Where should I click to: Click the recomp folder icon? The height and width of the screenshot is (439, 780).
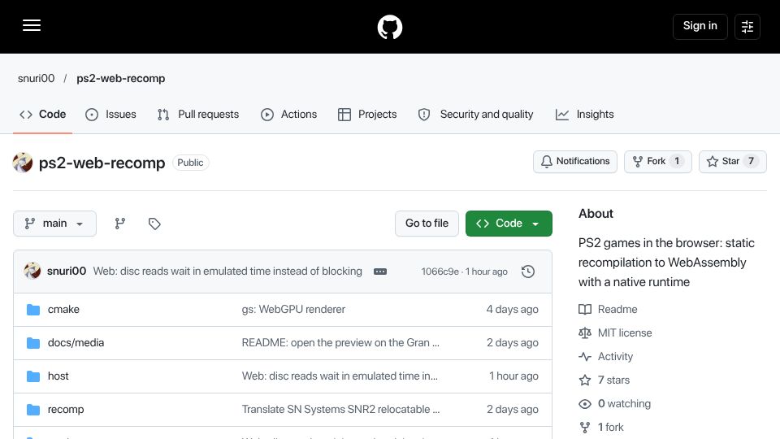click(x=33, y=410)
